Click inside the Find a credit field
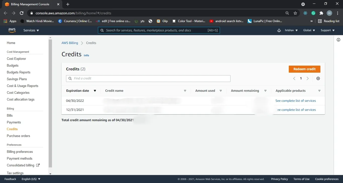 pos(148,78)
